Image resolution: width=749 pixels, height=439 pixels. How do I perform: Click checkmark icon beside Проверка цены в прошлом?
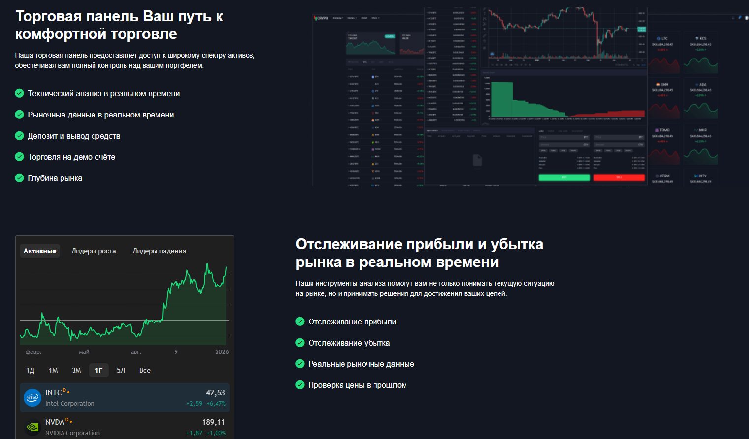[300, 385]
